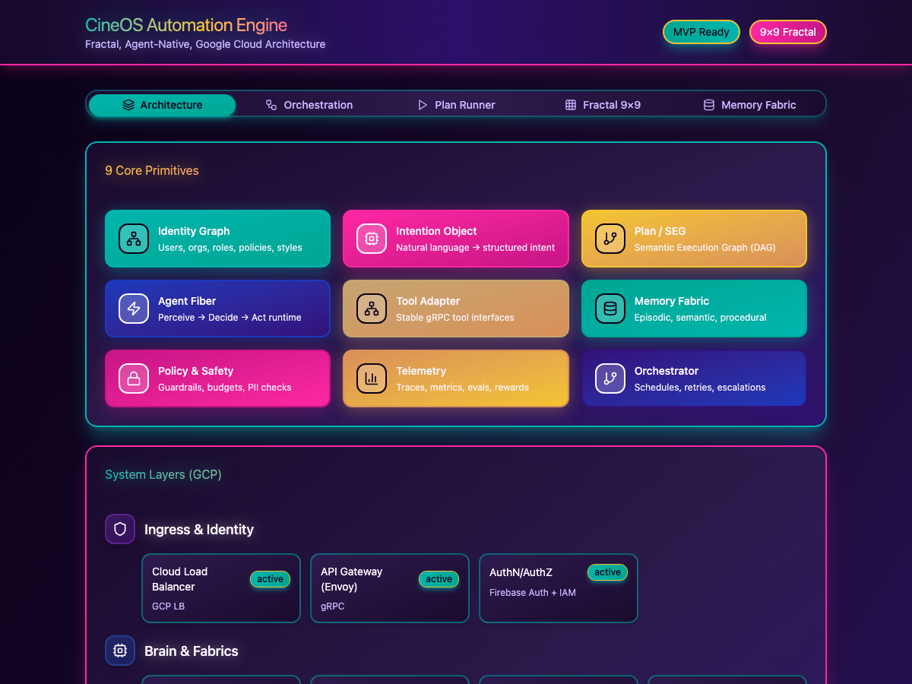Click the 'GCP LB' label
The width and height of the screenshot is (912, 684).
[x=168, y=606]
